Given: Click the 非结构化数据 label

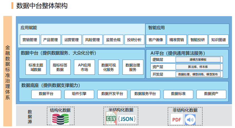Looking at the screenshot, I should [x=185, y=110].
